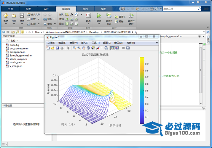Click the 查找文件 button
The width and height of the screenshot is (212, 148).
pyautogui.click(x=34, y=15)
